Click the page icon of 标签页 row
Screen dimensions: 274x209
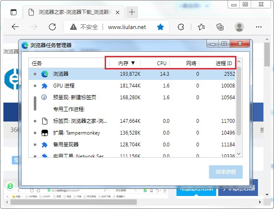[45, 121]
